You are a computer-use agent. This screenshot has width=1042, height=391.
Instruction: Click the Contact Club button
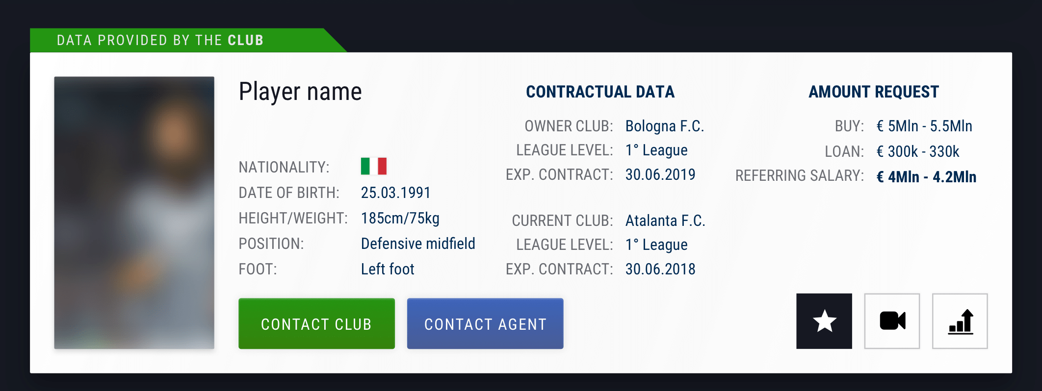(x=316, y=323)
